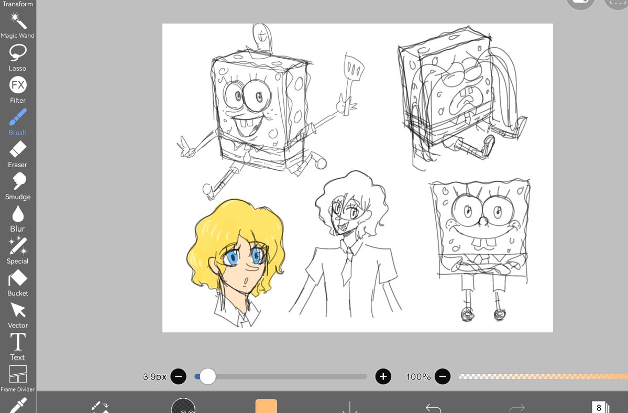This screenshot has width=628, height=413.
Task: Select the Eyedropper tool at the toolbar bottom
Action: [x=18, y=405]
